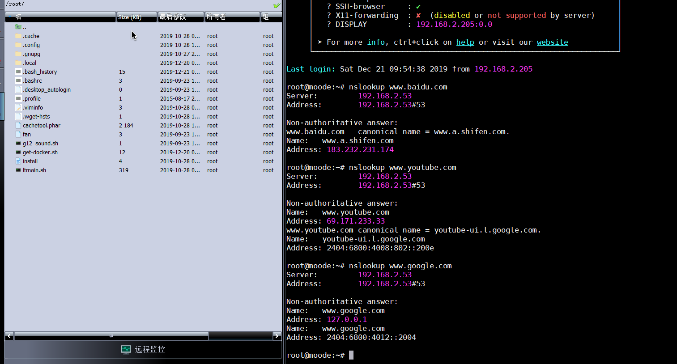Click the g12_sound.sh script icon

coord(17,143)
